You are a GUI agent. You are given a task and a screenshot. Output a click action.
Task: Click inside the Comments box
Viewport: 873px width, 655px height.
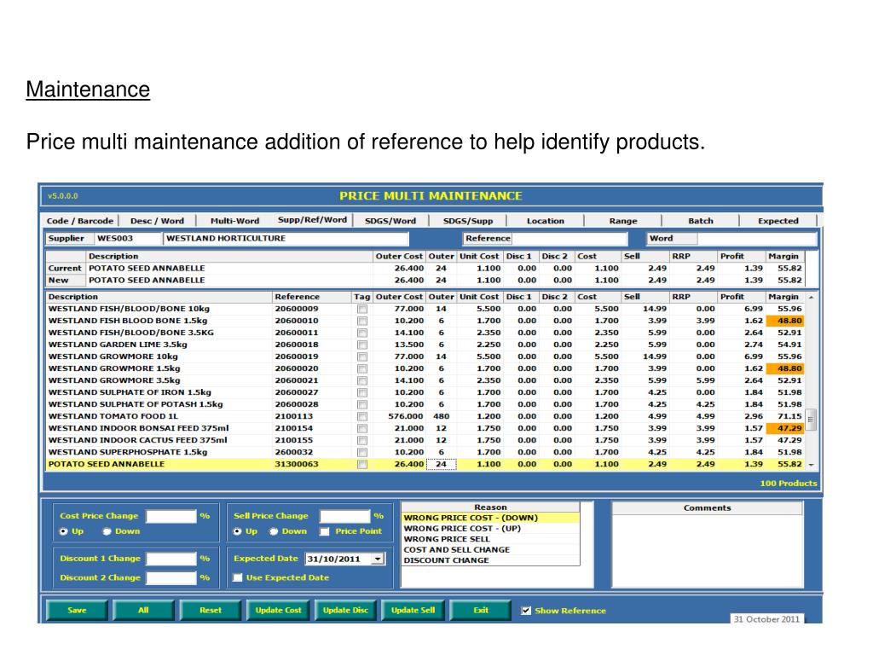click(x=708, y=550)
